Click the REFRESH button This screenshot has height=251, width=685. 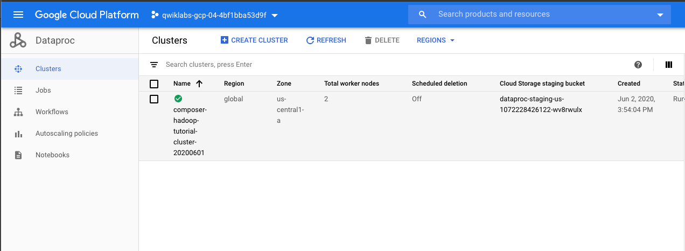[x=326, y=40]
